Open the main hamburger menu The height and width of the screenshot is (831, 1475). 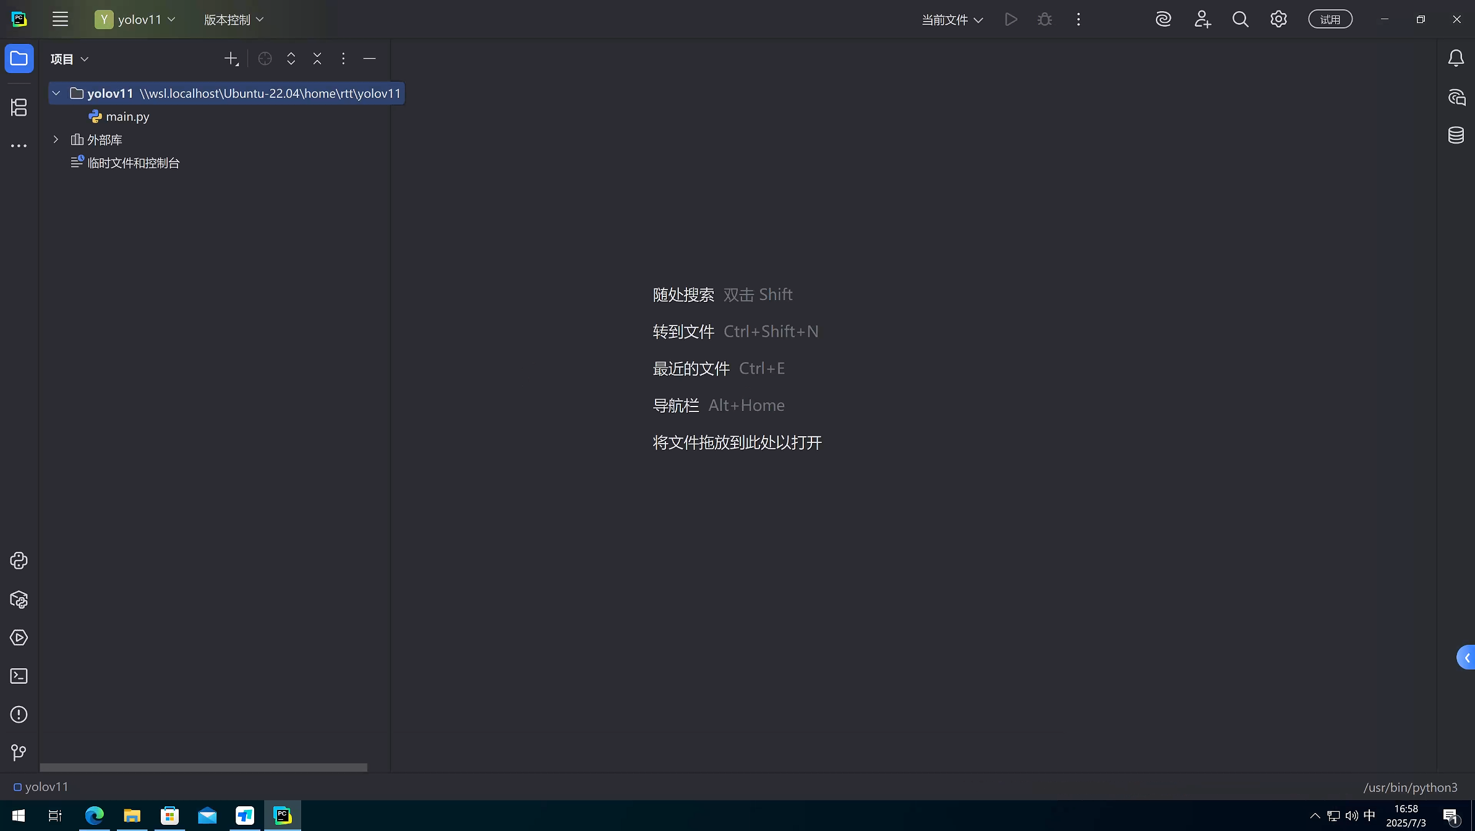pyautogui.click(x=60, y=19)
